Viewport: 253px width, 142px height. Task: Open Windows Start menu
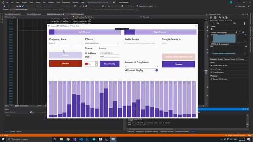pyautogui.click(x=3, y=139)
